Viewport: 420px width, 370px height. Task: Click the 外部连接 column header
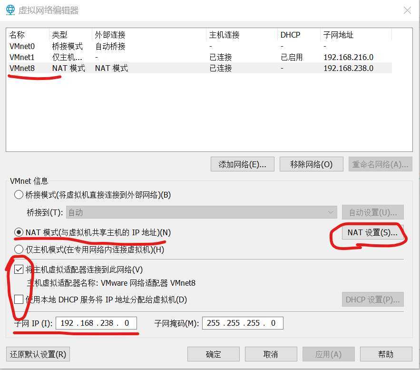pos(149,35)
